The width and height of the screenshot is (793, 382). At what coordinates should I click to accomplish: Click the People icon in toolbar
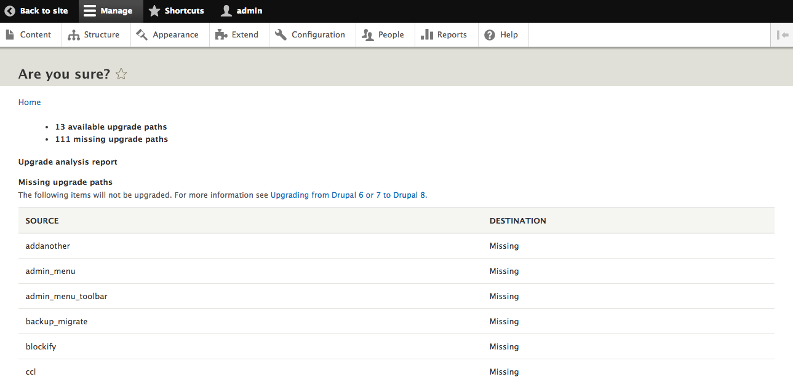click(x=368, y=35)
